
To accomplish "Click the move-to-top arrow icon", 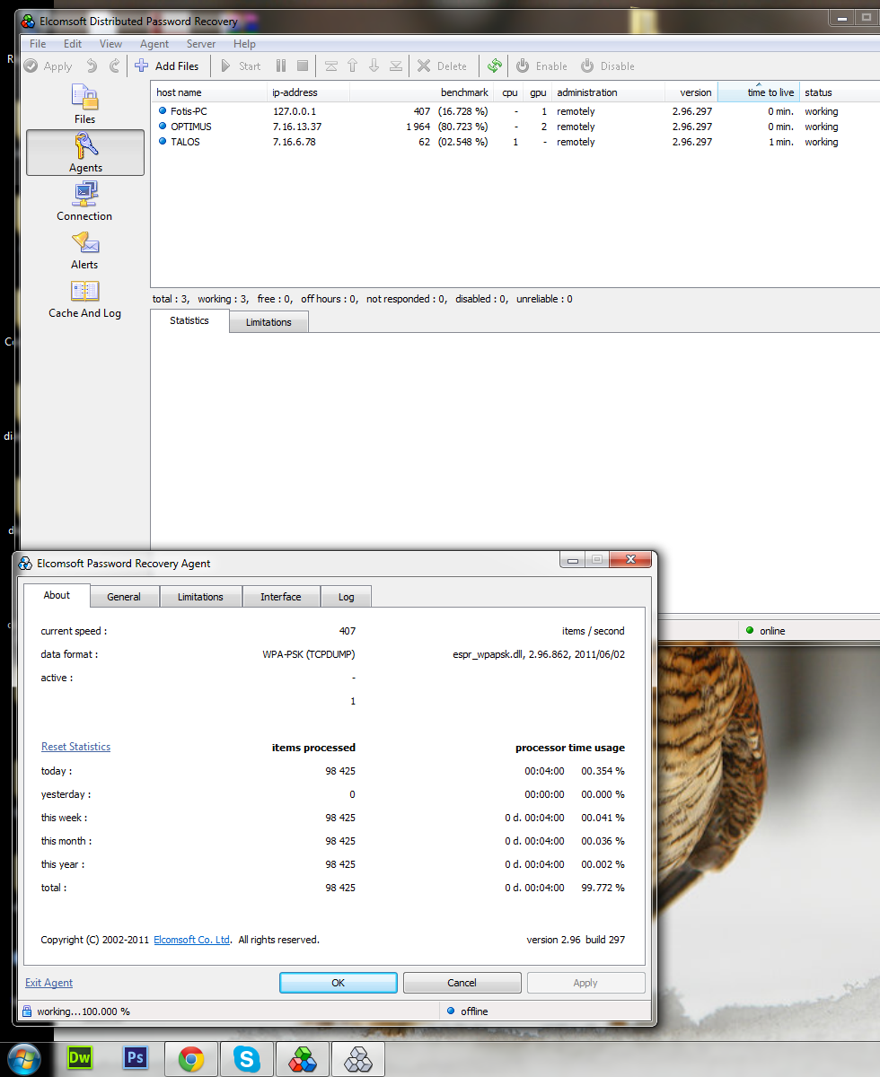I will click(x=331, y=66).
